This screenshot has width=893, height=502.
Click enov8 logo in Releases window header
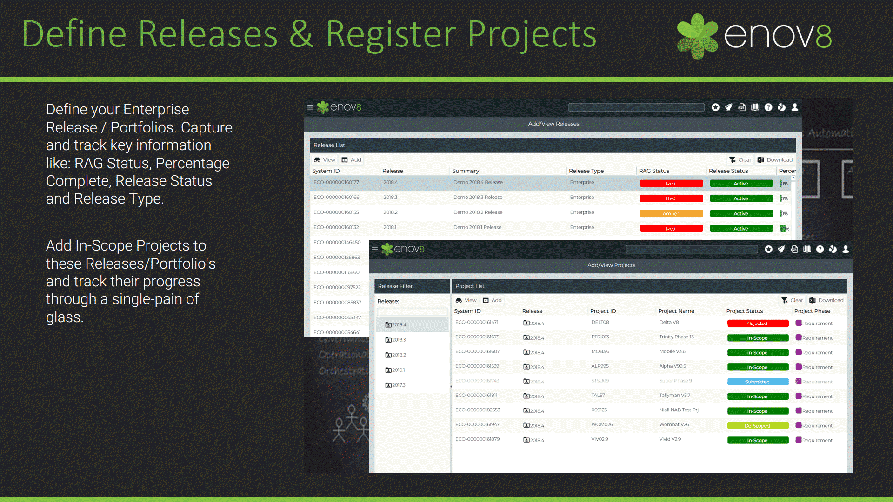click(x=339, y=107)
